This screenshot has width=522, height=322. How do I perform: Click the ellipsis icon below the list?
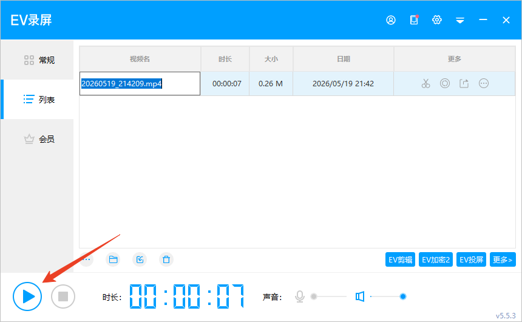pyautogui.click(x=86, y=259)
